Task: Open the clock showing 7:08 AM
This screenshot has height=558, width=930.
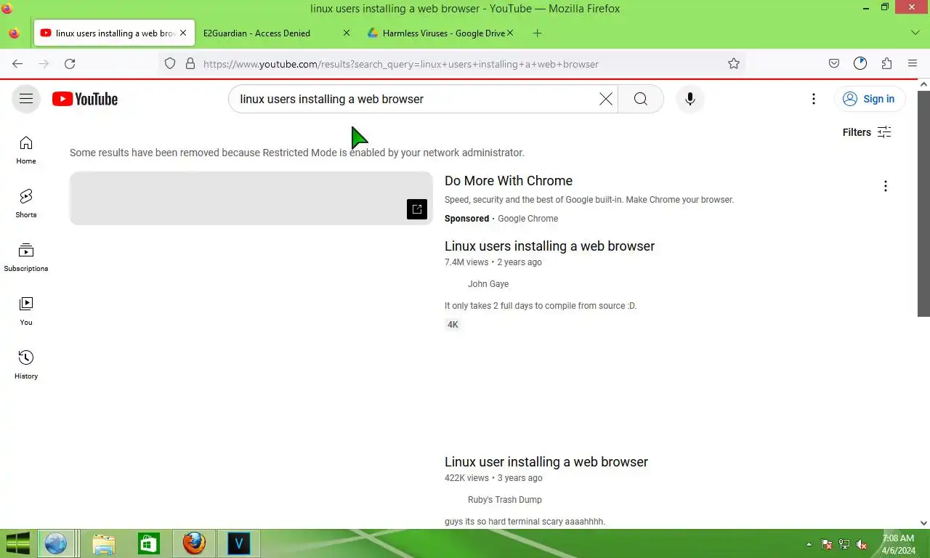Action: 898,544
